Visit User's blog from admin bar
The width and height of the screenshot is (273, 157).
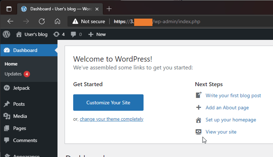coord(31,35)
